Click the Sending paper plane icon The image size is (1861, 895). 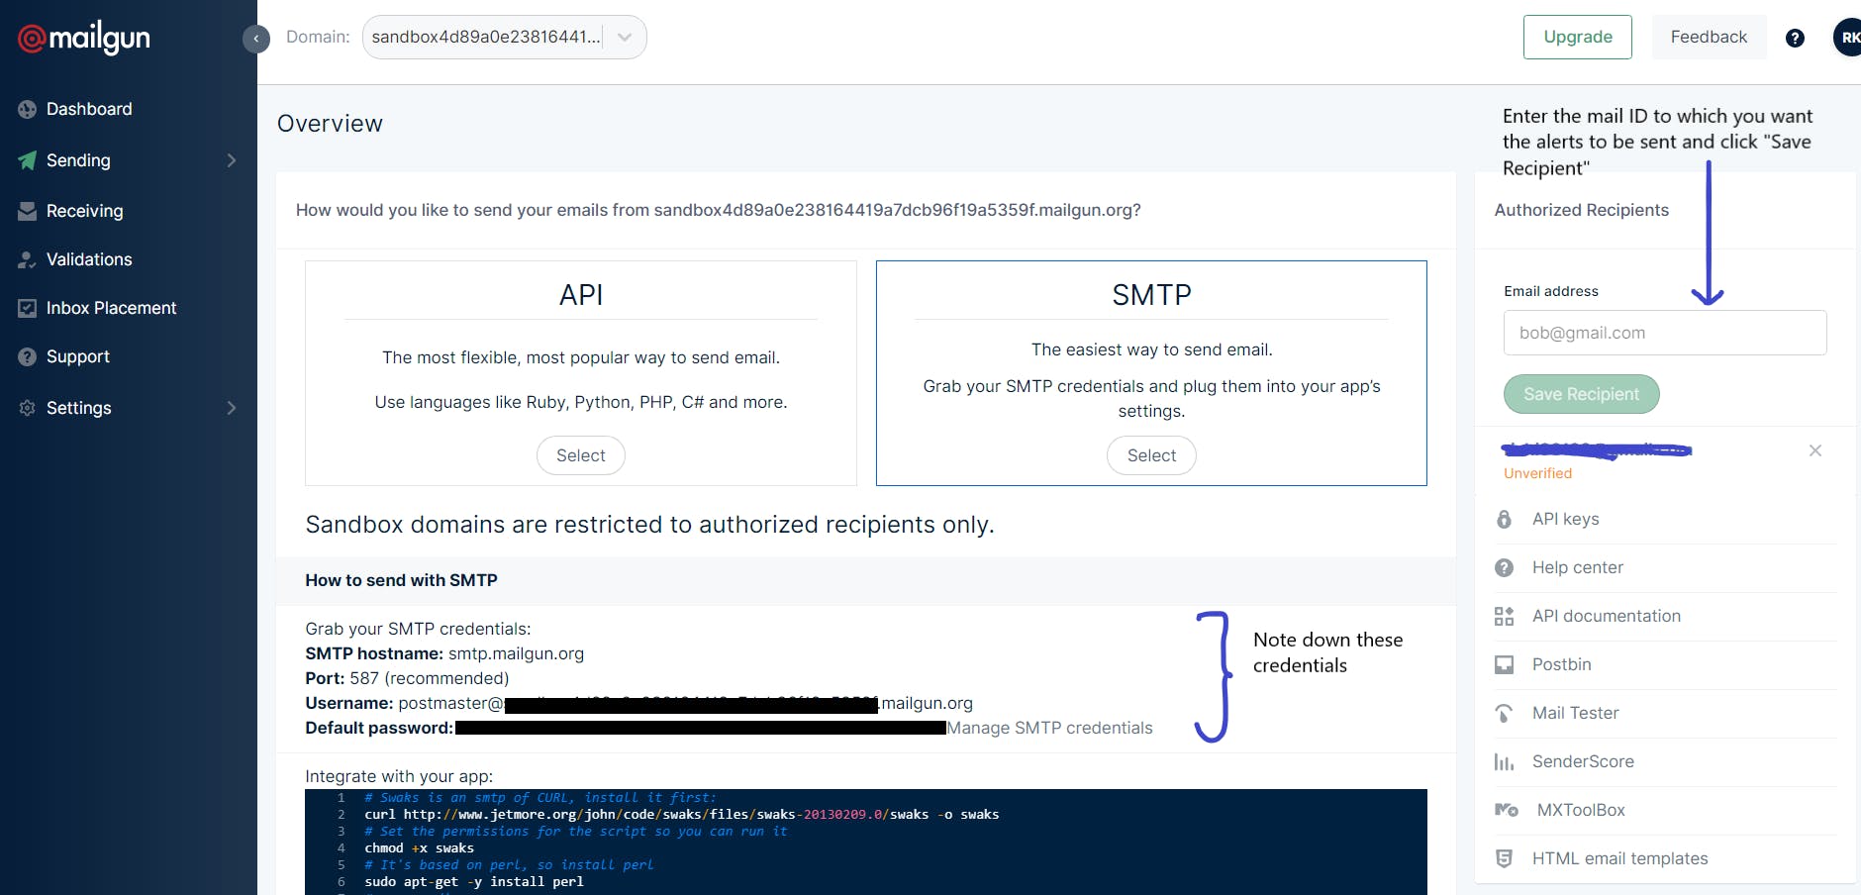click(27, 160)
